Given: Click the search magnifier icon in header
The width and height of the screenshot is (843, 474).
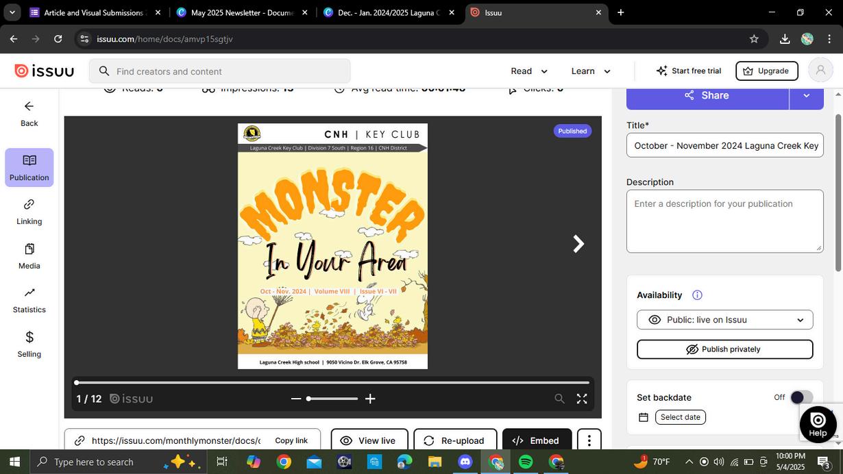Looking at the screenshot, I should pyautogui.click(x=104, y=71).
